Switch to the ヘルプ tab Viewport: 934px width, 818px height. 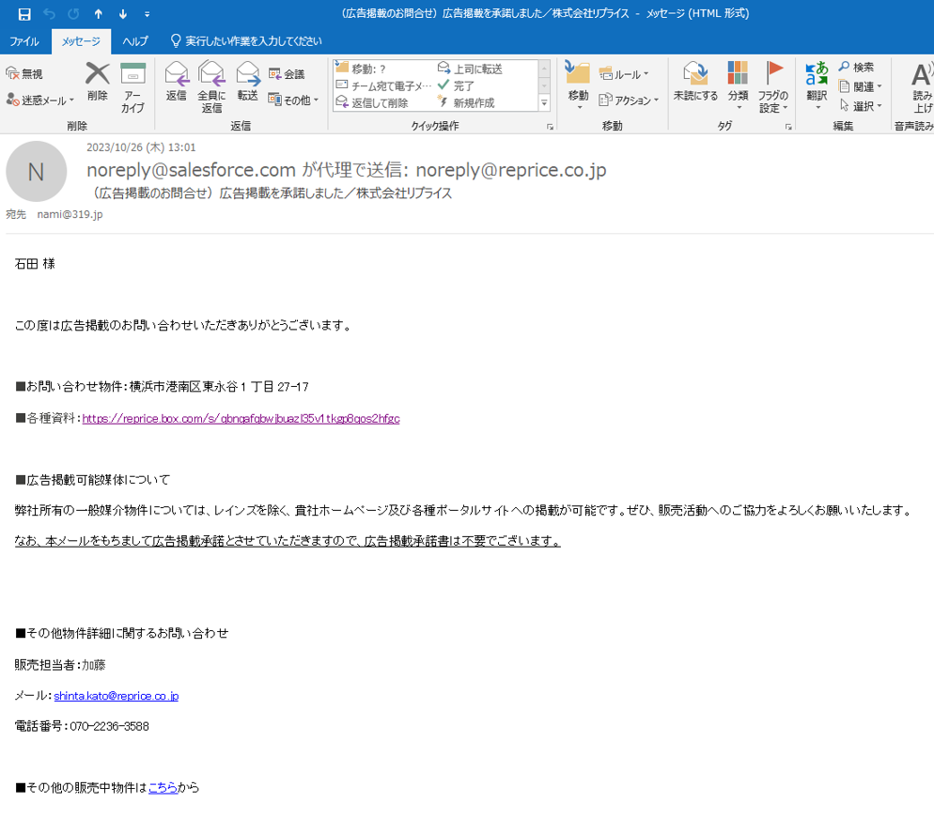(135, 41)
